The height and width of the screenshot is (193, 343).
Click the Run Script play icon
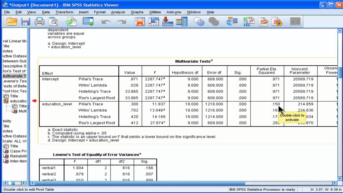tap(277, 21)
